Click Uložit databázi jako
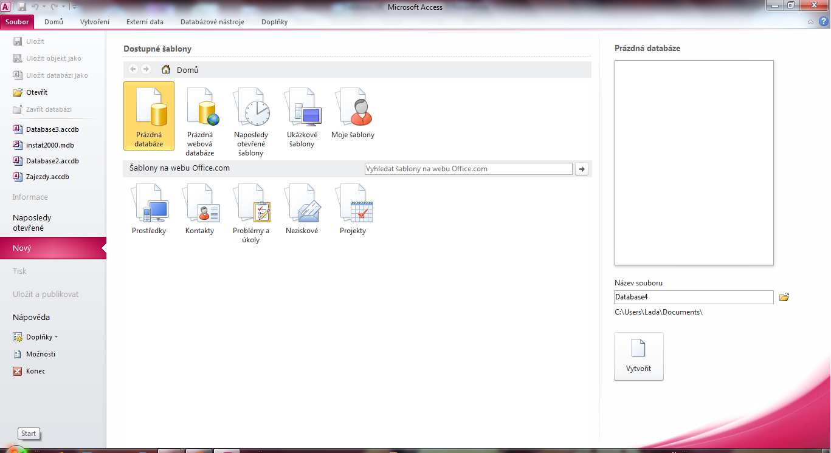This screenshot has width=831, height=453. [50, 75]
